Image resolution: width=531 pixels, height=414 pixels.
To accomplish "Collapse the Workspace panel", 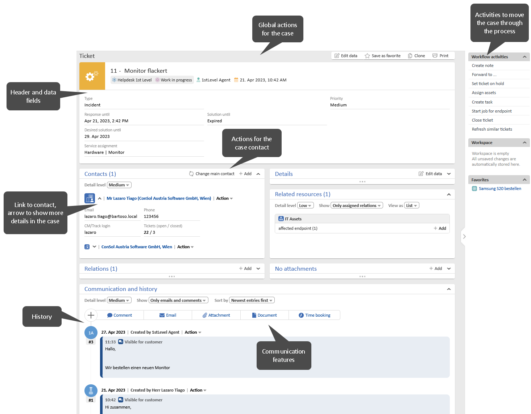I will [x=524, y=143].
